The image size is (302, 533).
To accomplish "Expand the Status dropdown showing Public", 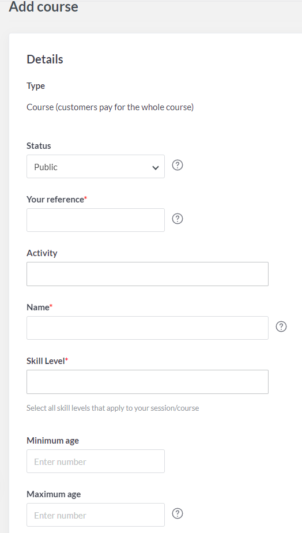I will point(96,167).
